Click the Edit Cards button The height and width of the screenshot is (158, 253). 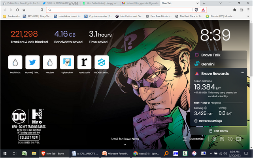[x=219, y=131]
